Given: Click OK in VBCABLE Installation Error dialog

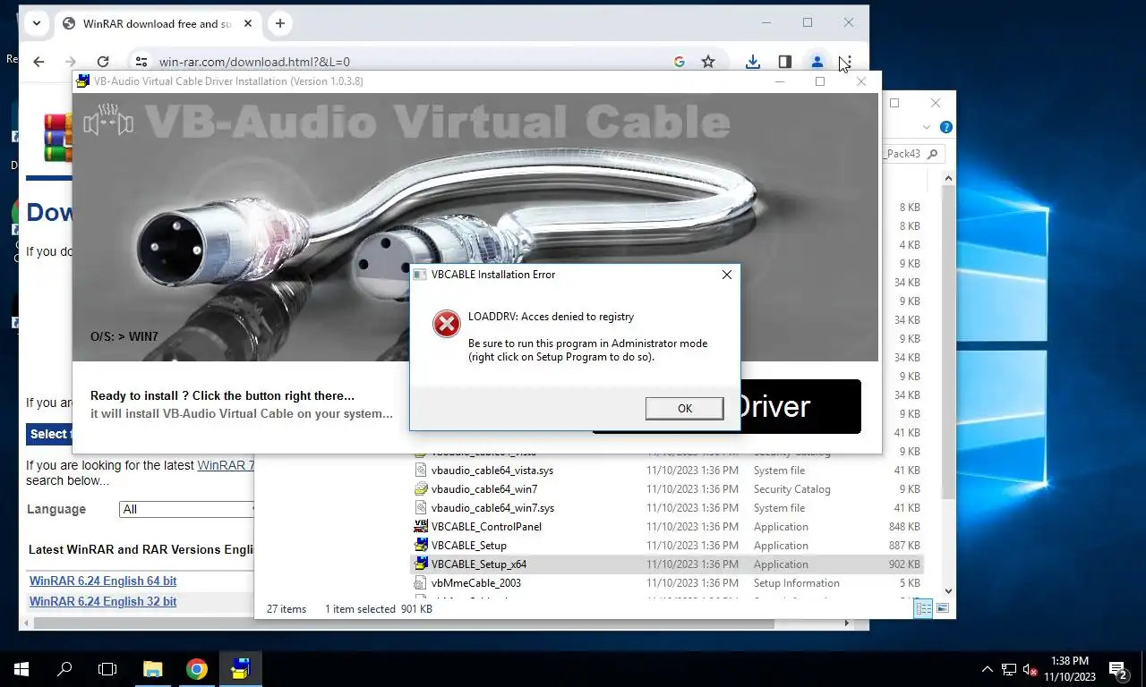Looking at the screenshot, I should tap(684, 408).
